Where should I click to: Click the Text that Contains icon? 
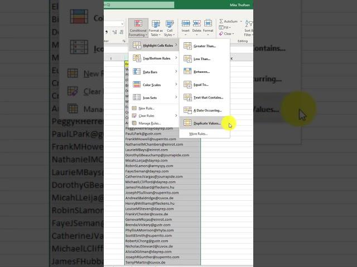(187, 97)
